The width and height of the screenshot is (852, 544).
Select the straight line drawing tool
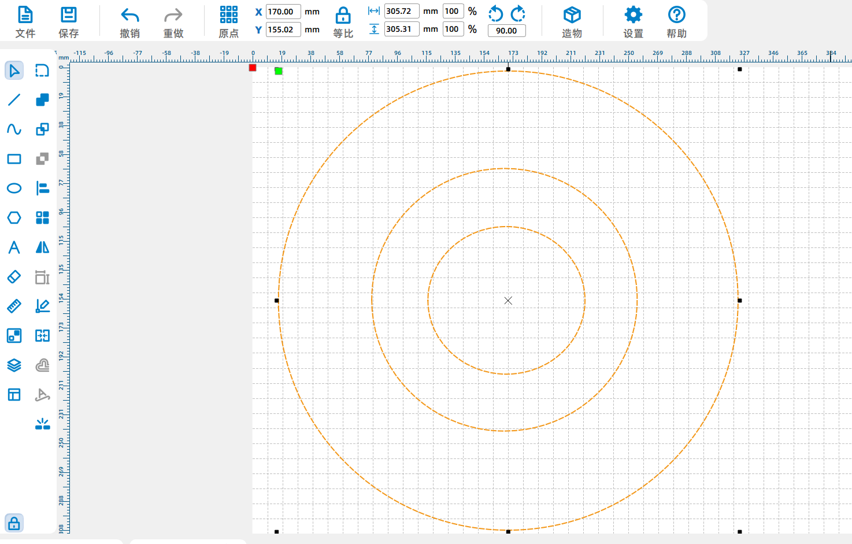coord(14,100)
